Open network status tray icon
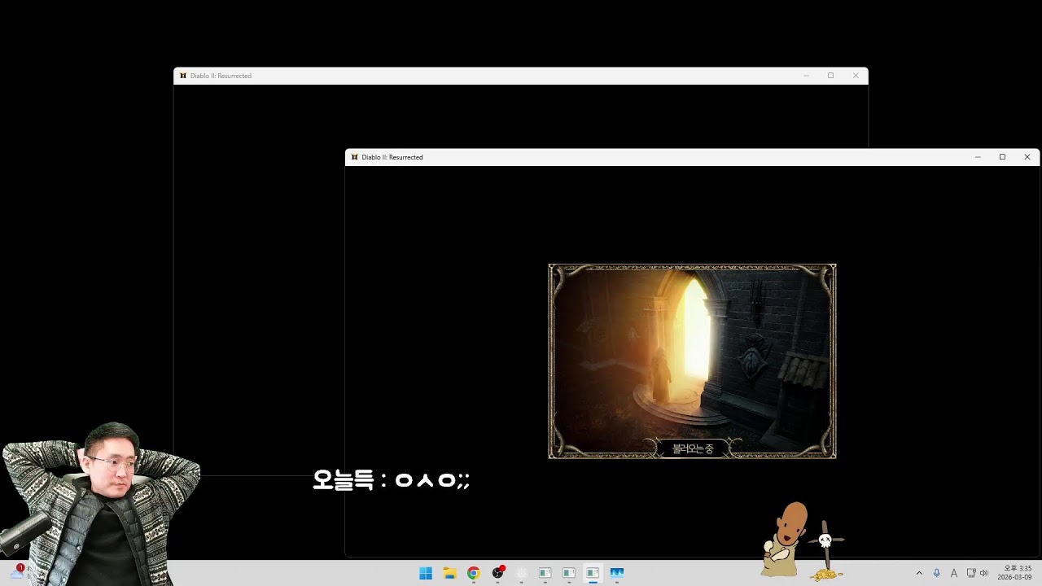The height and width of the screenshot is (586, 1042). [970, 573]
